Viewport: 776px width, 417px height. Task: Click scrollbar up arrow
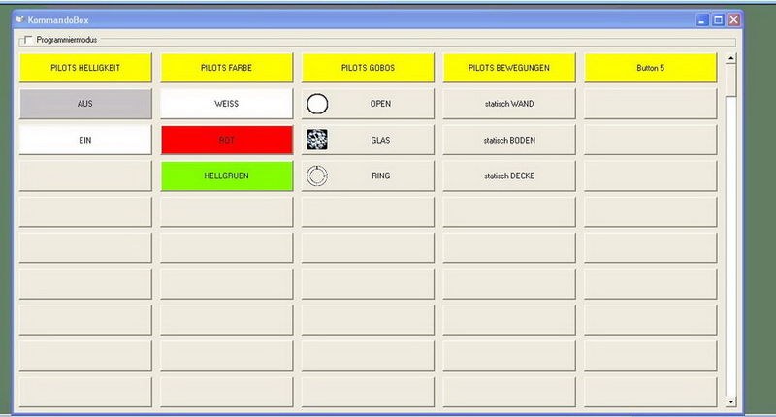tap(730, 59)
